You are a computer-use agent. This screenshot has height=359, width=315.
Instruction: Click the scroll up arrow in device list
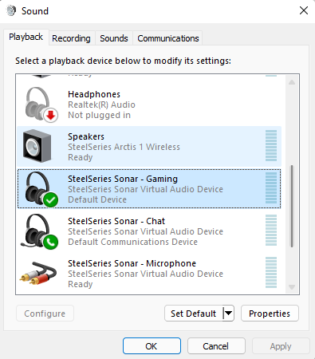tap(292, 82)
